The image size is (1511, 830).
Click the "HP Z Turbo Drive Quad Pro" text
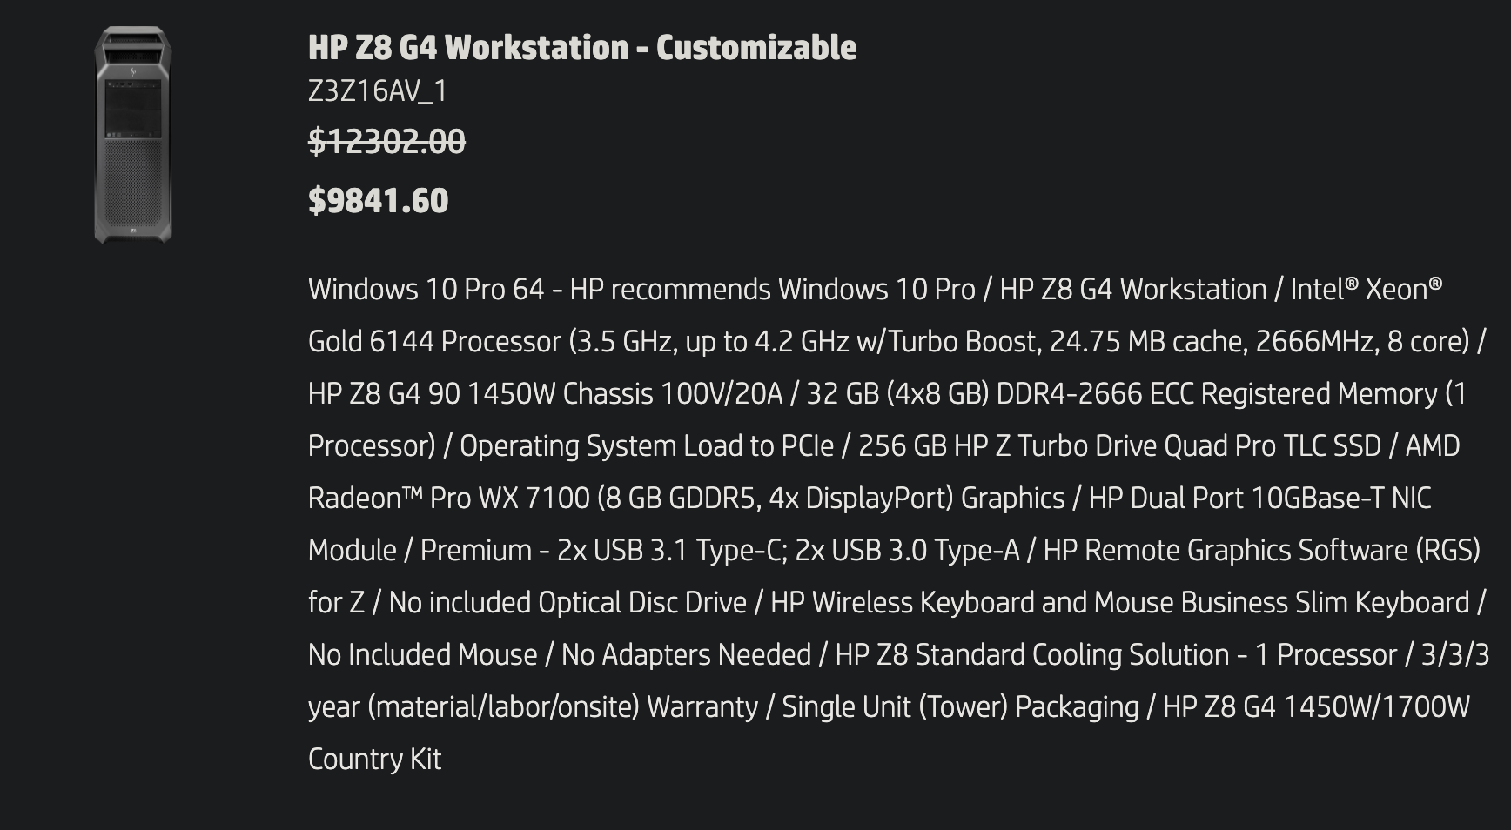pos(1114,445)
